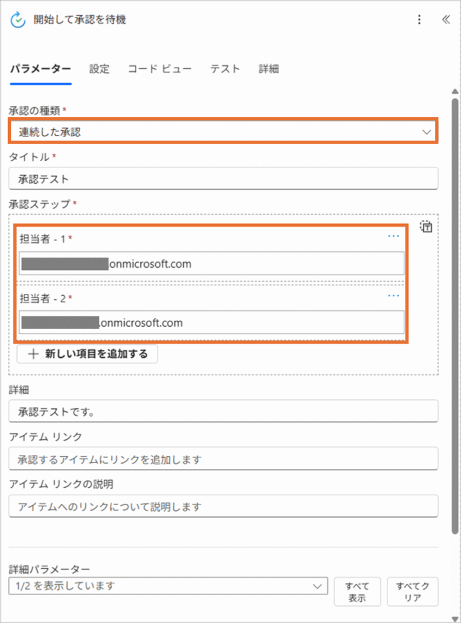Image resolution: width=461 pixels, height=623 pixels.
Task: Click the すべてクリア button
Action: 412,591
